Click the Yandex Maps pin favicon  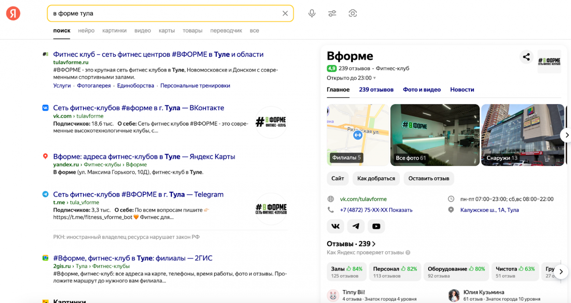pos(45,156)
